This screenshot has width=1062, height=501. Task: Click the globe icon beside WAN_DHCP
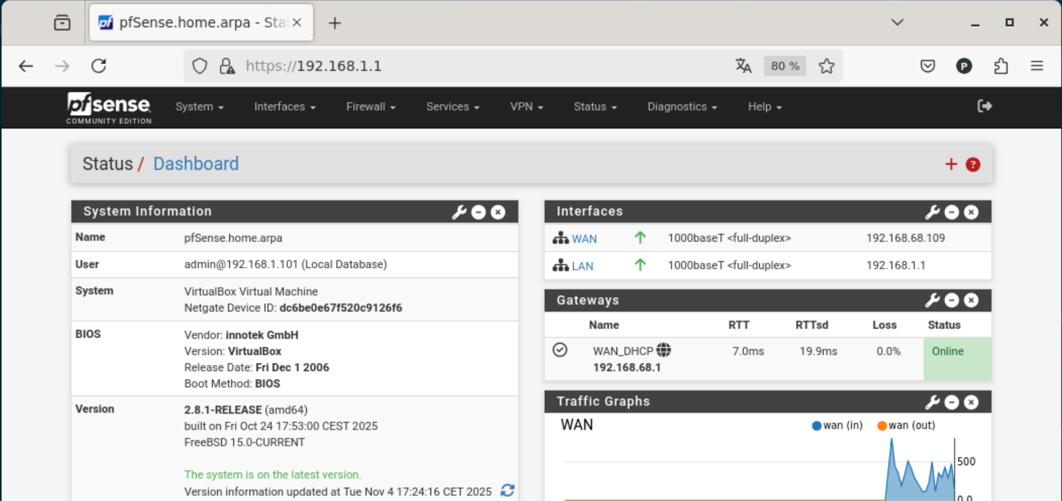[x=664, y=350]
